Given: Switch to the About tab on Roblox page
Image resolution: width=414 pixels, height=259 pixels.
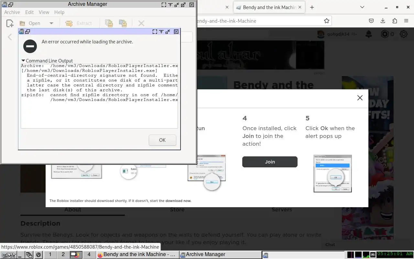Looking at the screenshot, I should tap(72, 209).
